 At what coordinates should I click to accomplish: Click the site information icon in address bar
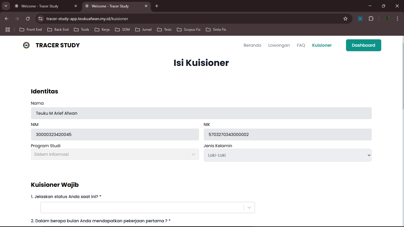tap(41, 19)
